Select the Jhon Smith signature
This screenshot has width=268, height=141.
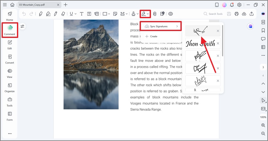[201, 44]
